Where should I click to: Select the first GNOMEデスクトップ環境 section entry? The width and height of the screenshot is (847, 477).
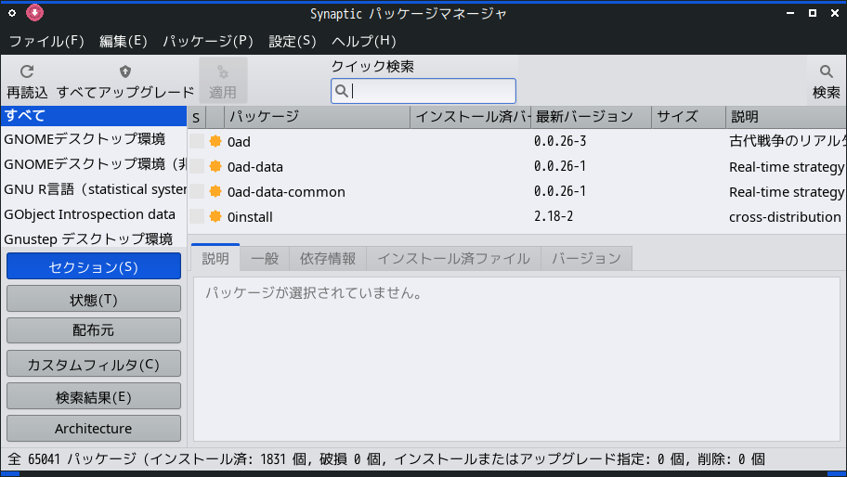point(94,139)
